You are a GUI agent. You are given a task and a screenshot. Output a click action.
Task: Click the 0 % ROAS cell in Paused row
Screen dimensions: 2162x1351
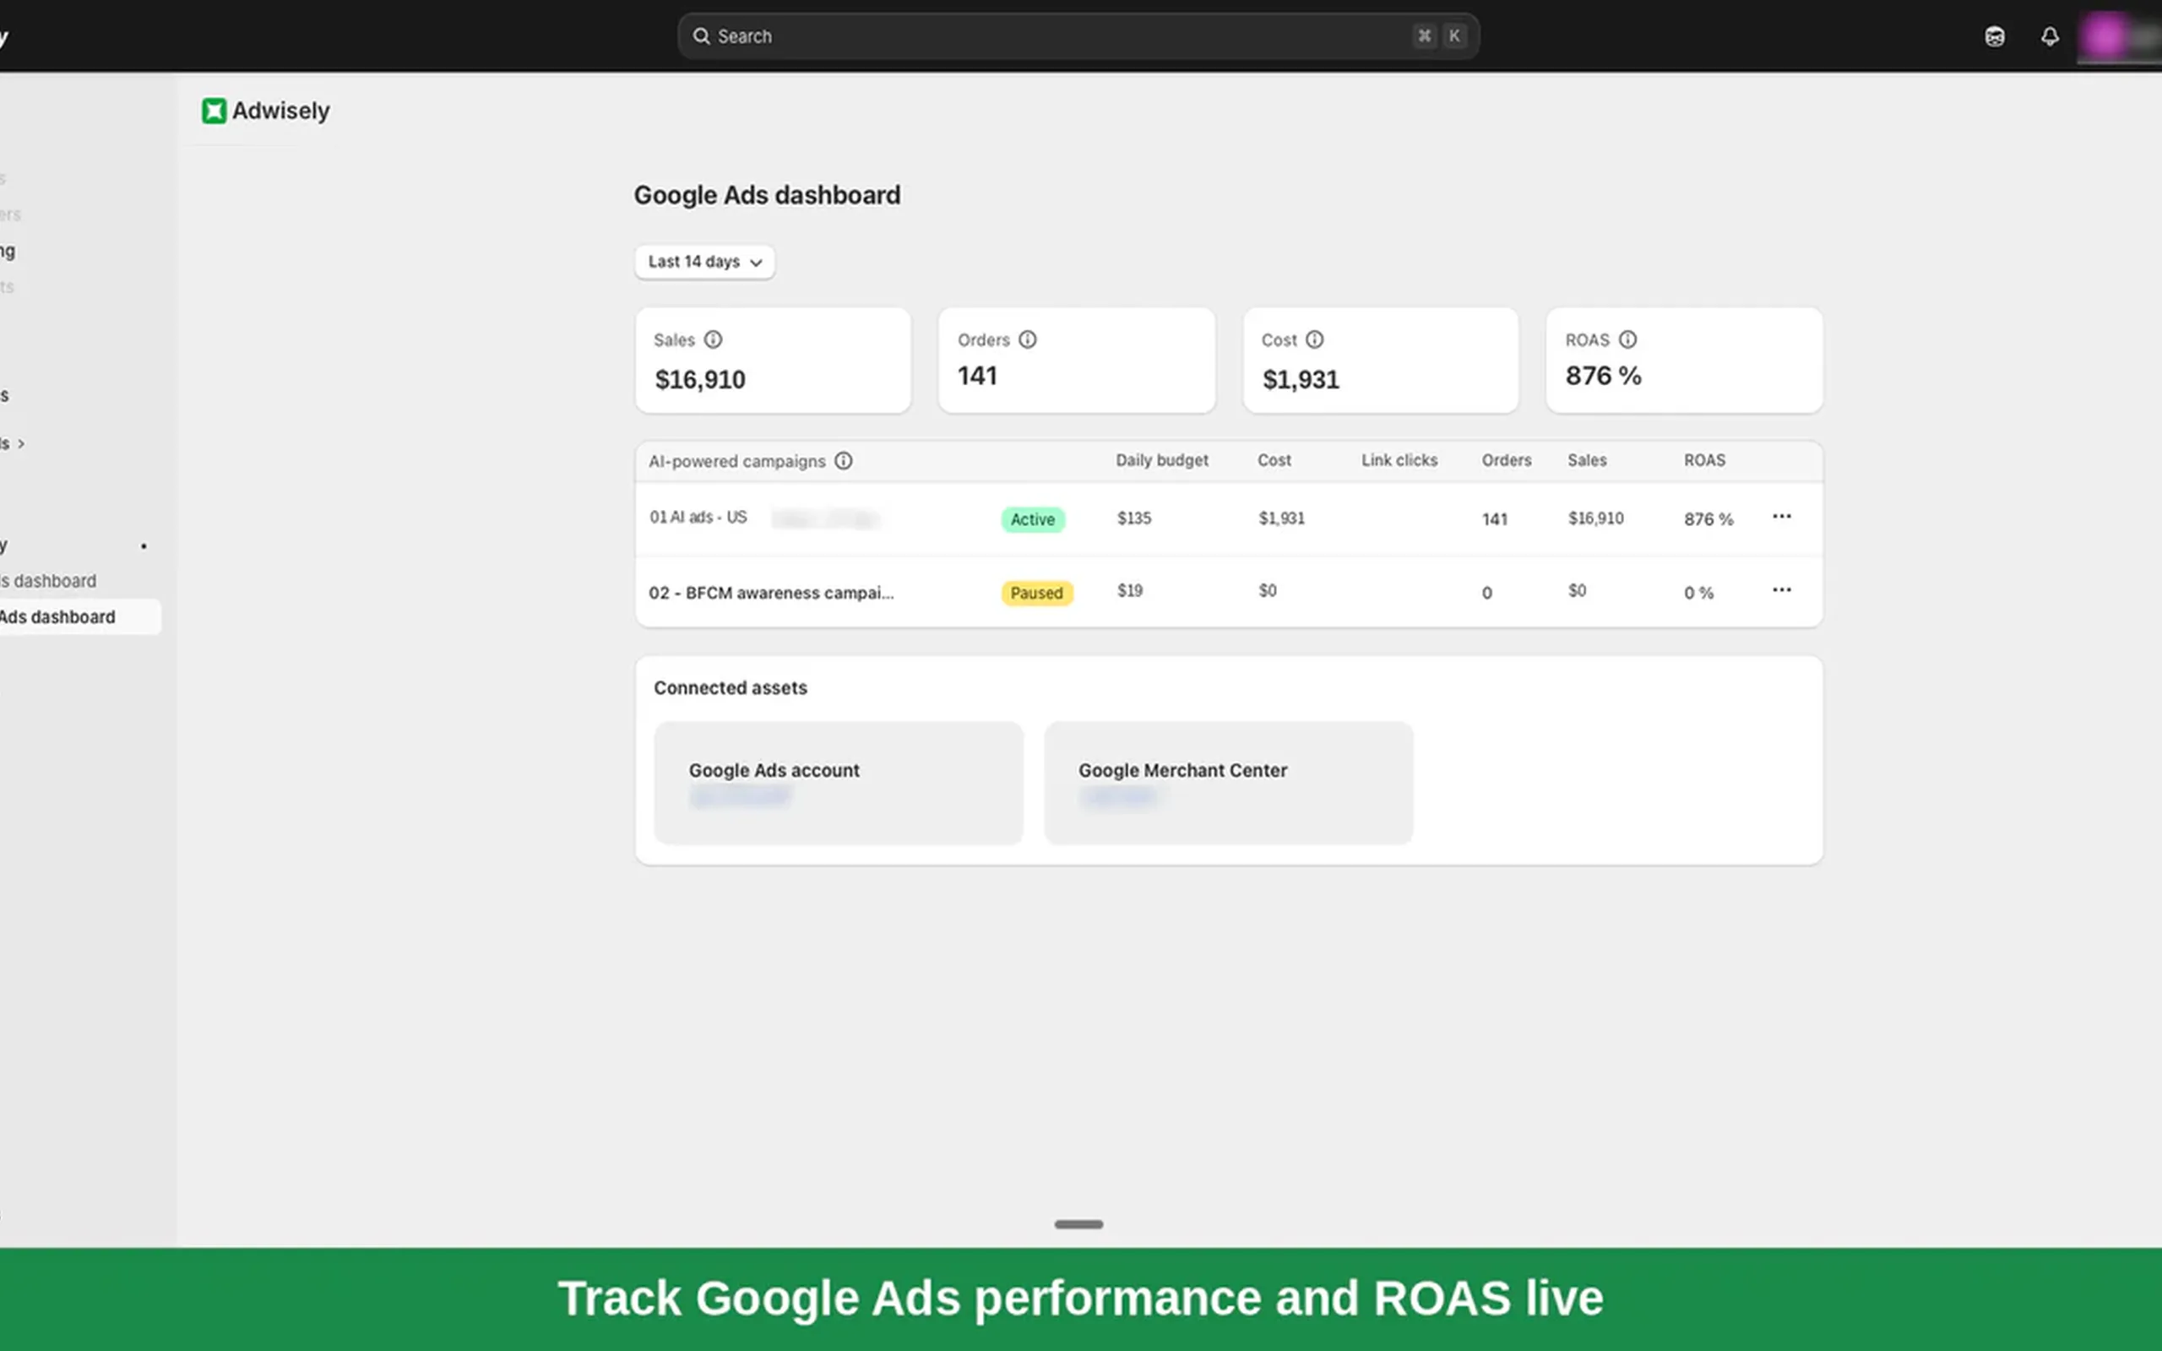tap(1698, 593)
